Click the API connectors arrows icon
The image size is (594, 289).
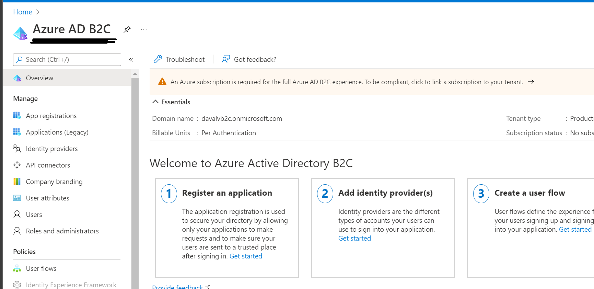(17, 165)
